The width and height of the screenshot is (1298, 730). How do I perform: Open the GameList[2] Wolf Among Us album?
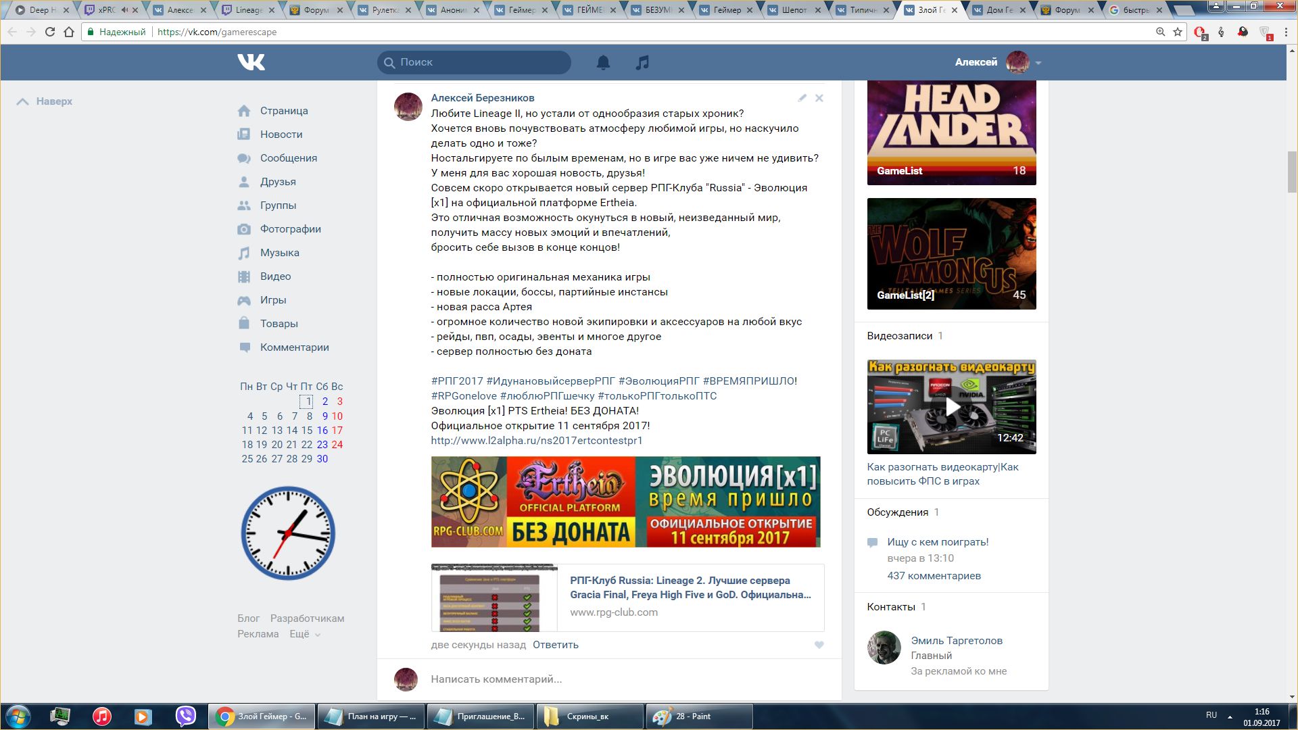[951, 253]
